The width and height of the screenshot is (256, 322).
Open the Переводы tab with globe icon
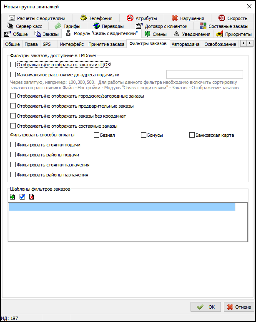(108, 26)
